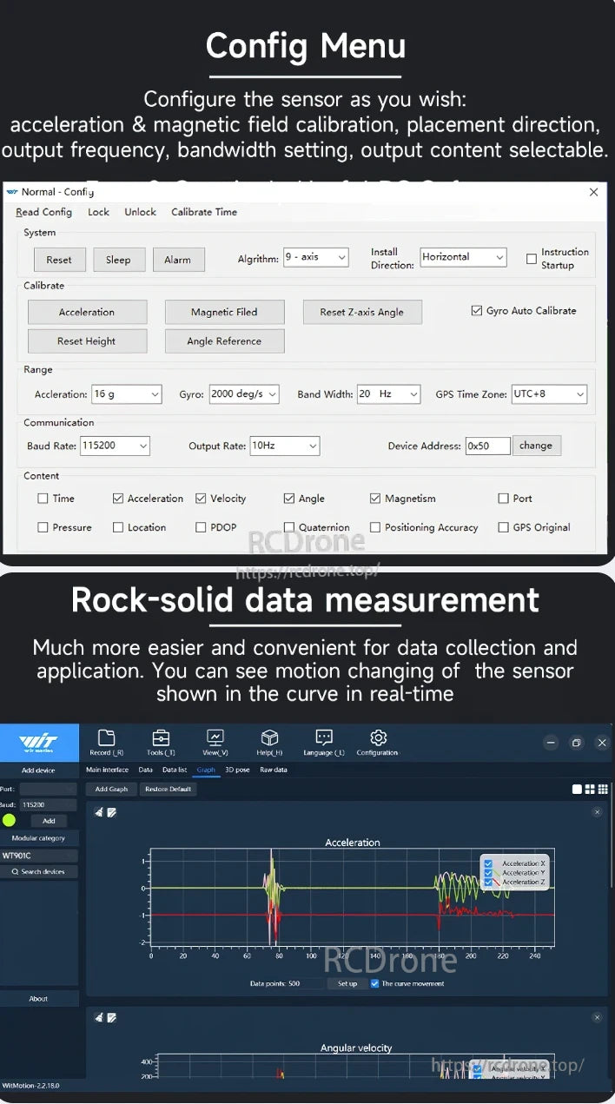Open the Language speech bubble icon
The width and height of the screenshot is (615, 1104).
click(x=324, y=738)
